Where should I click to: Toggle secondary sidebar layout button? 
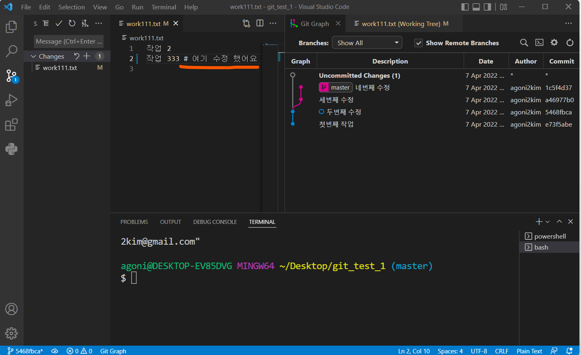487,7
